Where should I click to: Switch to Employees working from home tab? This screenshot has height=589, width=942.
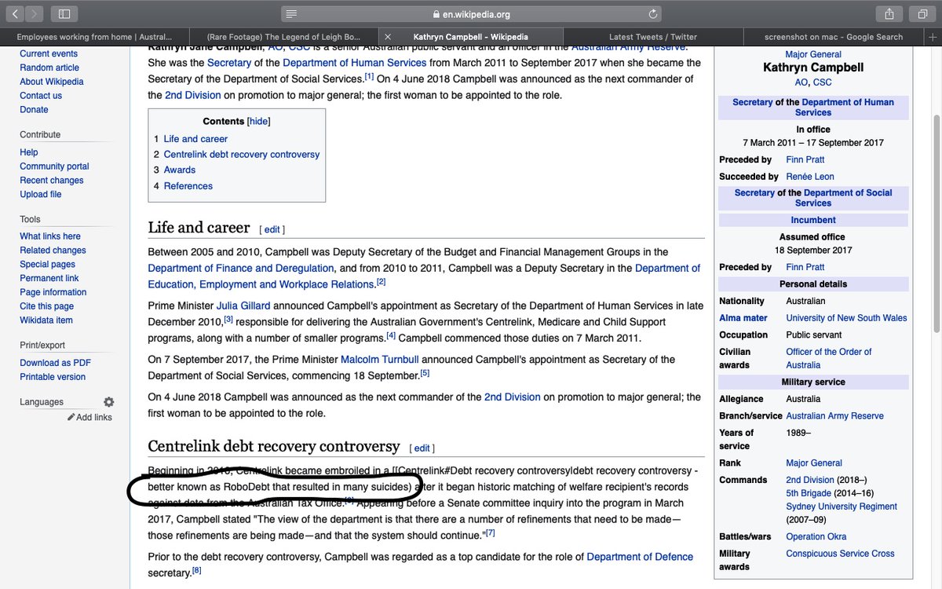tap(93, 37)
